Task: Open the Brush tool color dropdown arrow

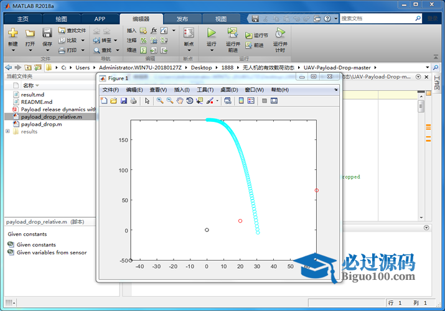Action: [217, 101]
